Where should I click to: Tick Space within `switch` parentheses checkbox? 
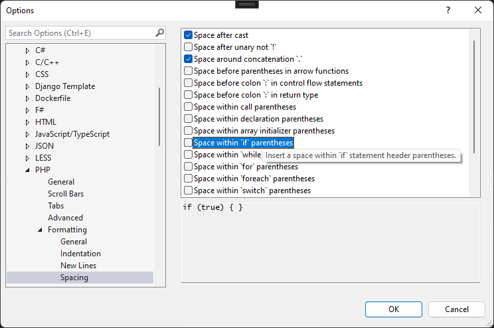click(x=189, y=191)
